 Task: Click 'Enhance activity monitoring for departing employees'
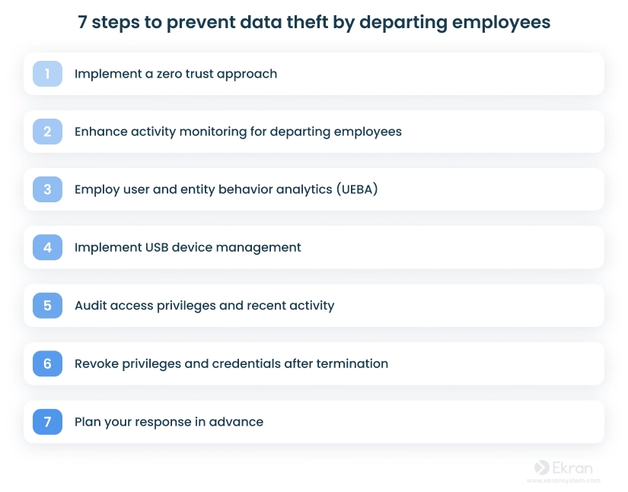point(238,132)
